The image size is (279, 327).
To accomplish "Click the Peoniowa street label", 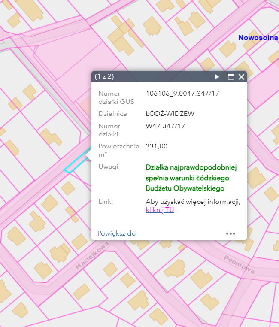I will click(239, 264).
